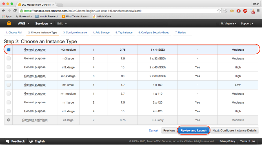Click the Previous button
The width and height of the screenshot is (262, 145).
[169, 130]
